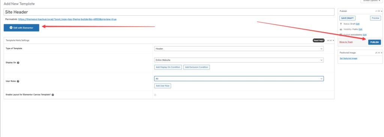Click the Type of Template label
Viewport: 384px width, 137px height.
click(14, 48)
